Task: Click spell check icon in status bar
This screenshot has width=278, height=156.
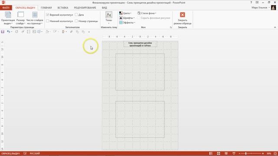Action: (x=25, y=153)
